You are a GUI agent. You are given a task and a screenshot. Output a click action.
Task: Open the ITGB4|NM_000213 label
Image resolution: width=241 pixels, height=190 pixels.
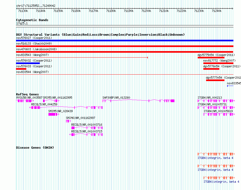210,98
